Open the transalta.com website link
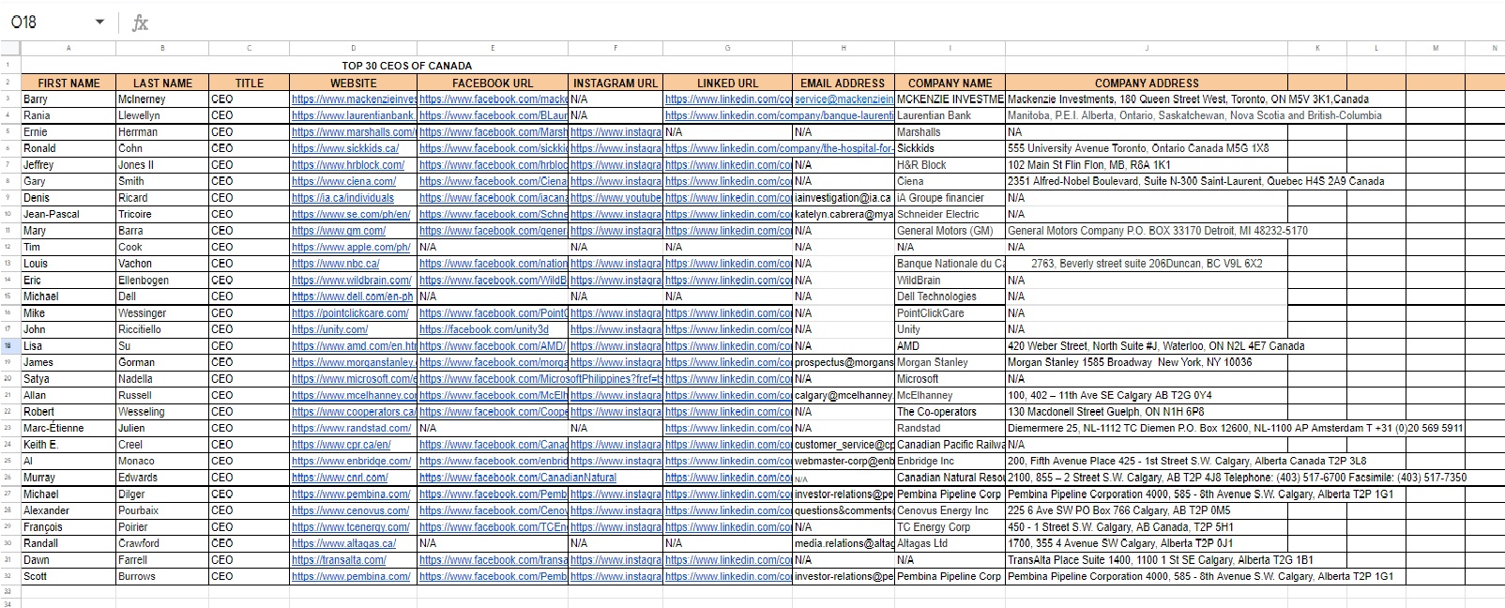This screenshot has width=1505, height=608. [339, 559]
